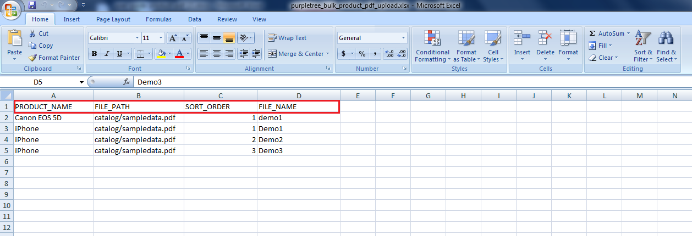692x236 pixels.
Task: Open Format as Table gallery
Action: point(467,46)
